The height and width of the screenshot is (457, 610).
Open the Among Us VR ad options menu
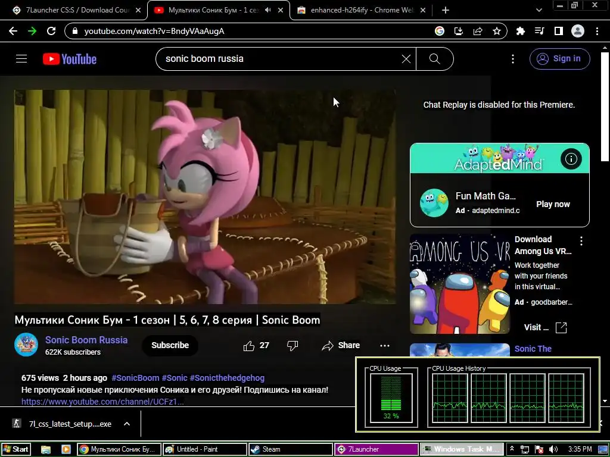(x=581, y=241)
